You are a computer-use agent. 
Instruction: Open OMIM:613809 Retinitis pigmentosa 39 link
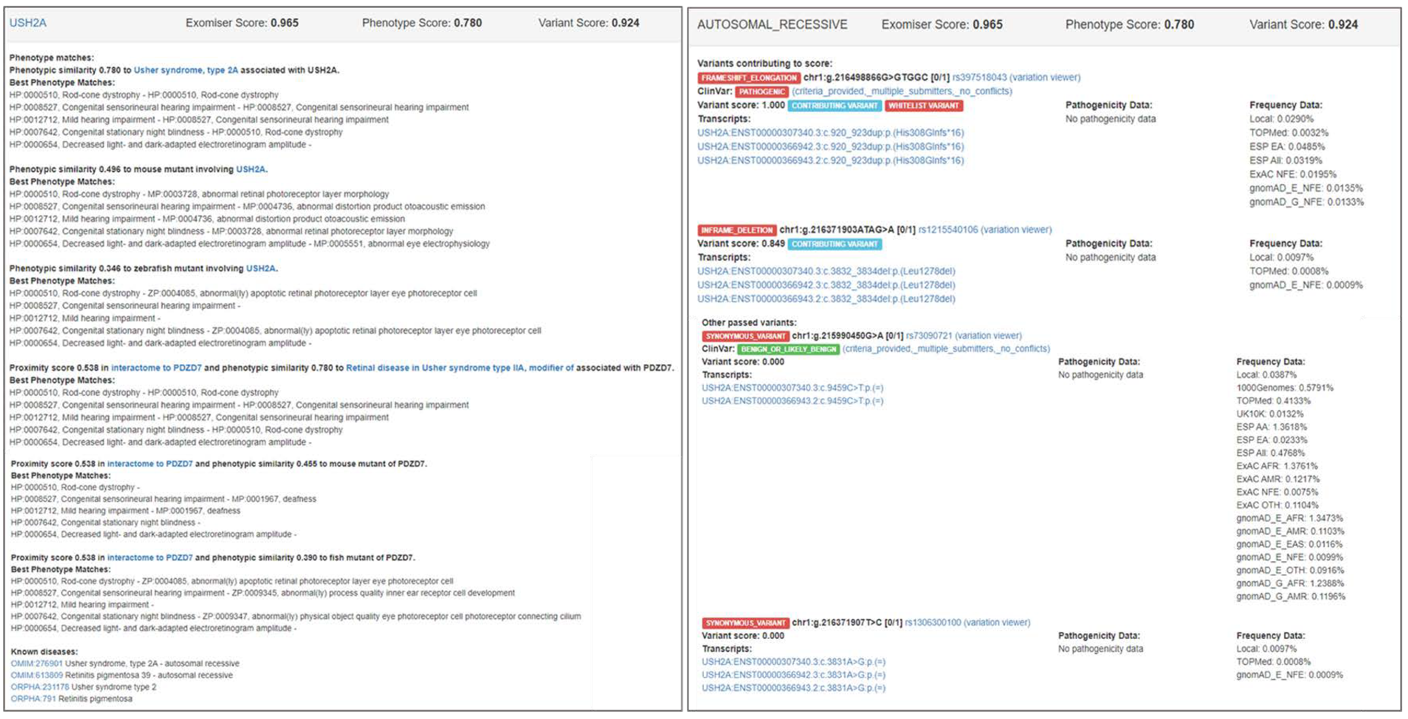(37, 675)
